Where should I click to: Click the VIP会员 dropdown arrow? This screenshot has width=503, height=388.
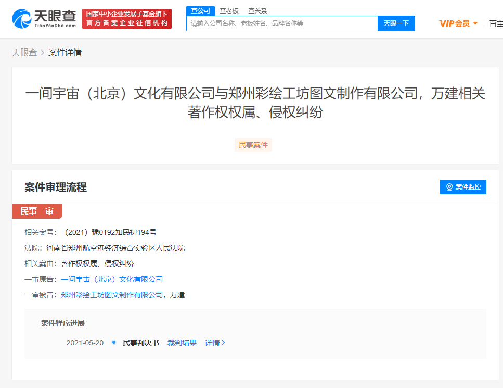pos(475,23)
